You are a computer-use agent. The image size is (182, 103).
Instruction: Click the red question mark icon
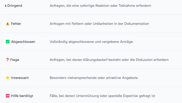[7, 60]
